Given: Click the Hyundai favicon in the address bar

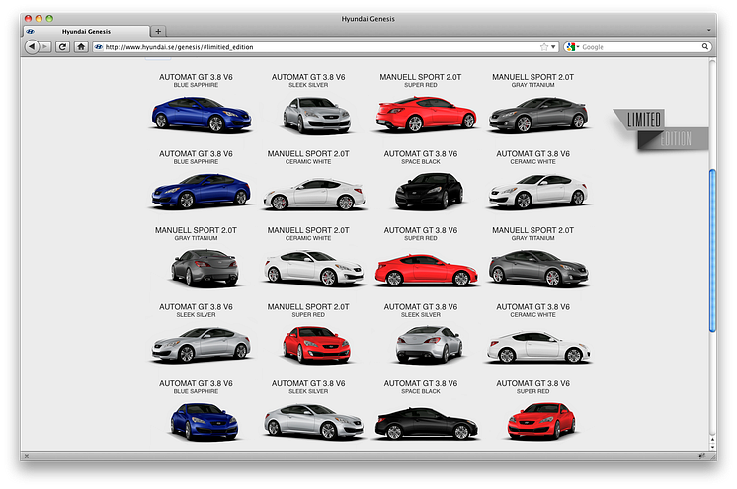Looking at the screenshot, I should point(98,47).
